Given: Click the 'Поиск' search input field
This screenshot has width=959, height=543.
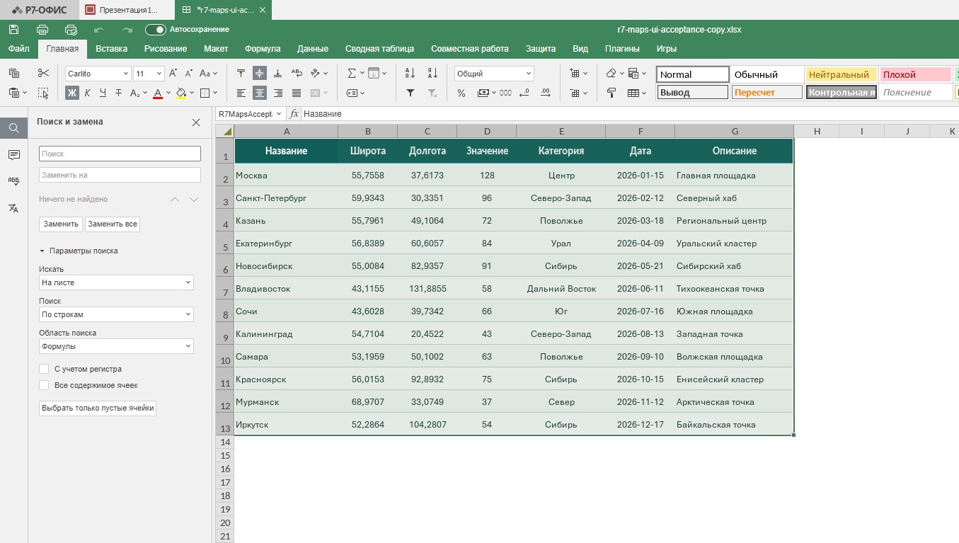Looking at the screenshot, I should coord(120,154).
